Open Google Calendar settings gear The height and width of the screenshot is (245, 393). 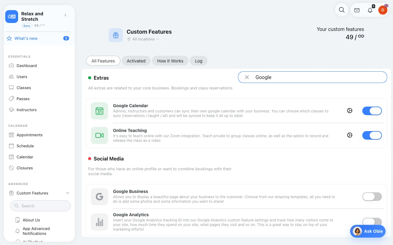tap(349, 111)
